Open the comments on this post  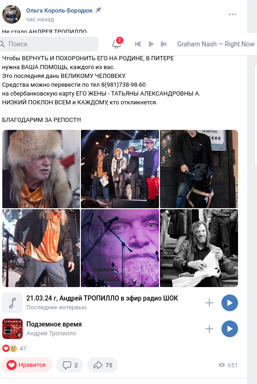pos(69,365)
